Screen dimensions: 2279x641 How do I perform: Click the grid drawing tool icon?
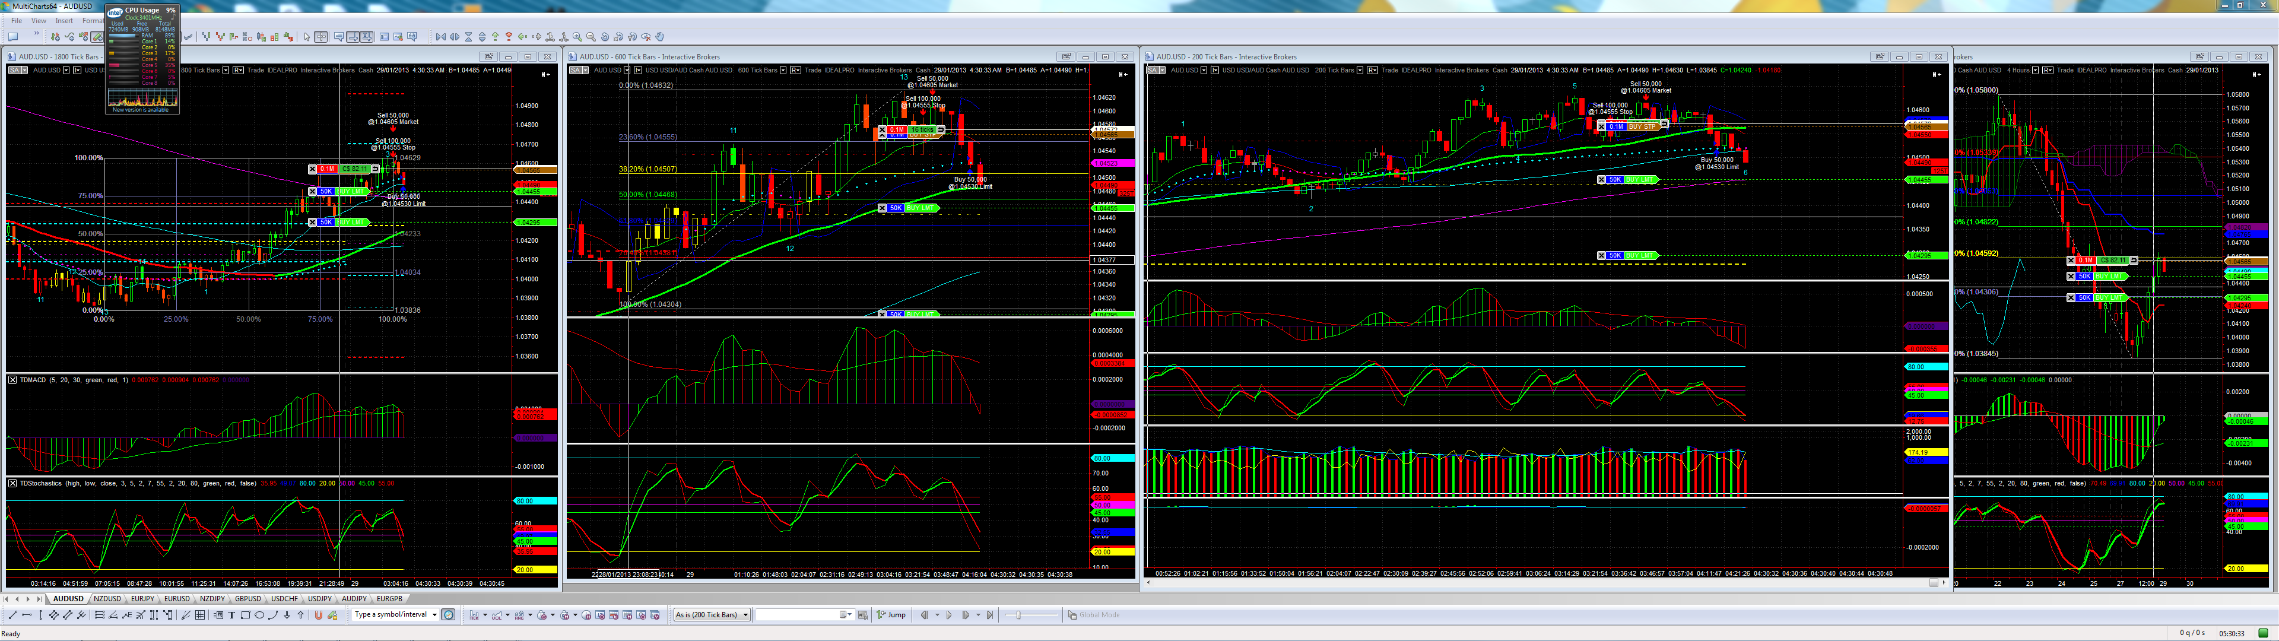(200, 614)
